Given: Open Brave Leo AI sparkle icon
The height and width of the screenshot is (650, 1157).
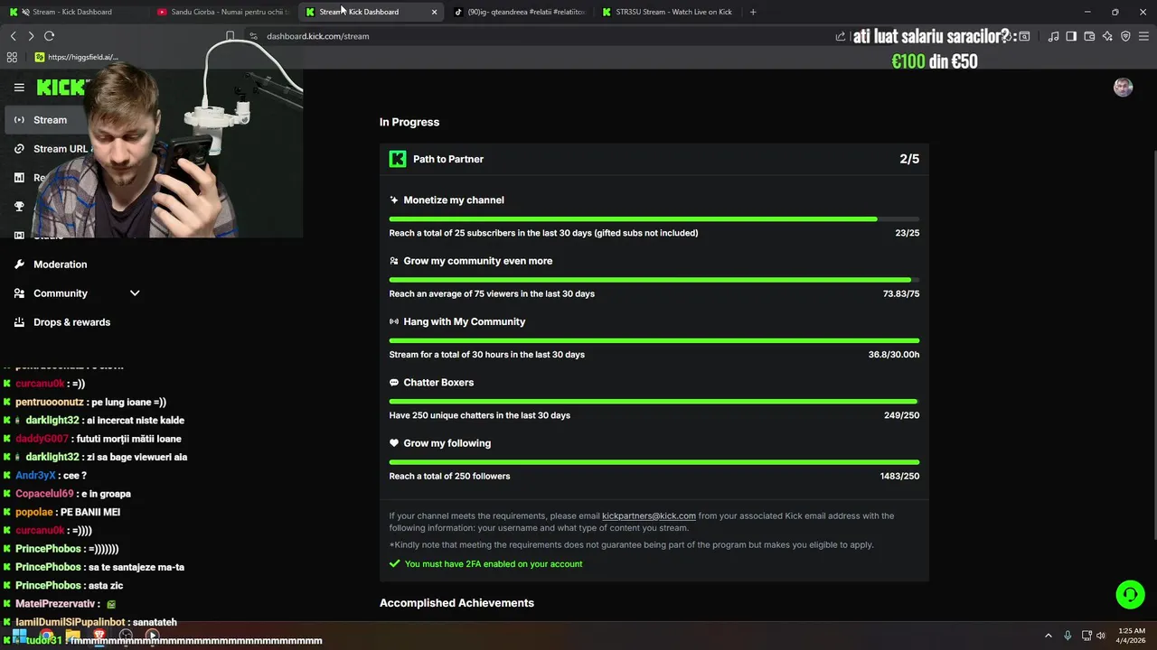Looking at the screenshot, I should [x=1107, y=36].
